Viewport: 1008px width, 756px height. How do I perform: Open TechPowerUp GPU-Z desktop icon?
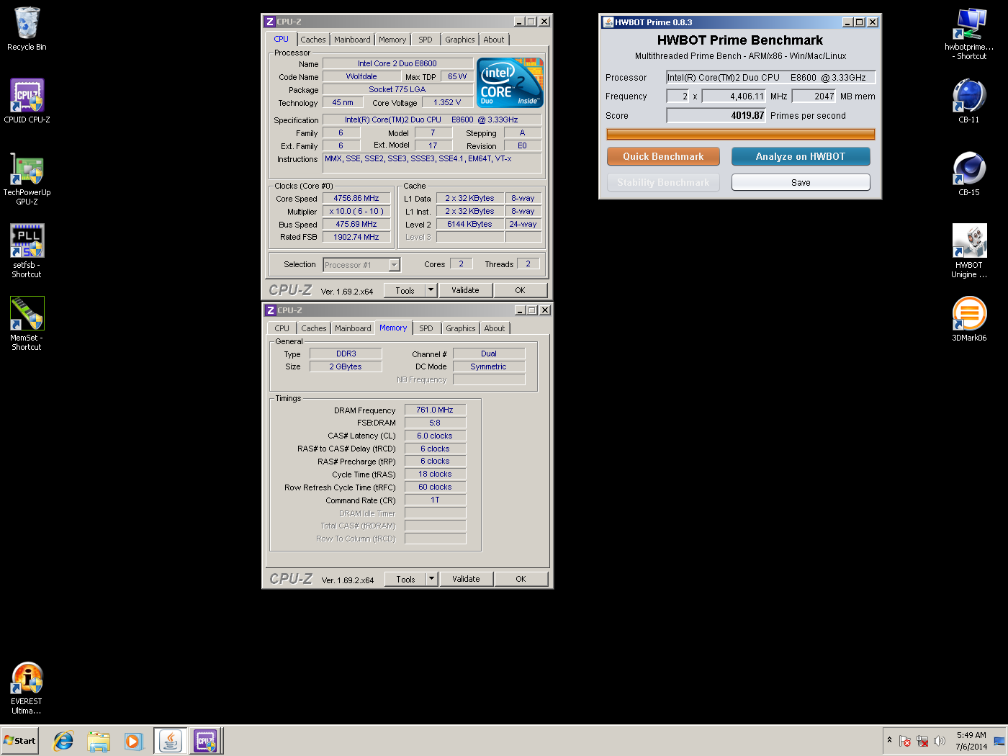point(27,179)
